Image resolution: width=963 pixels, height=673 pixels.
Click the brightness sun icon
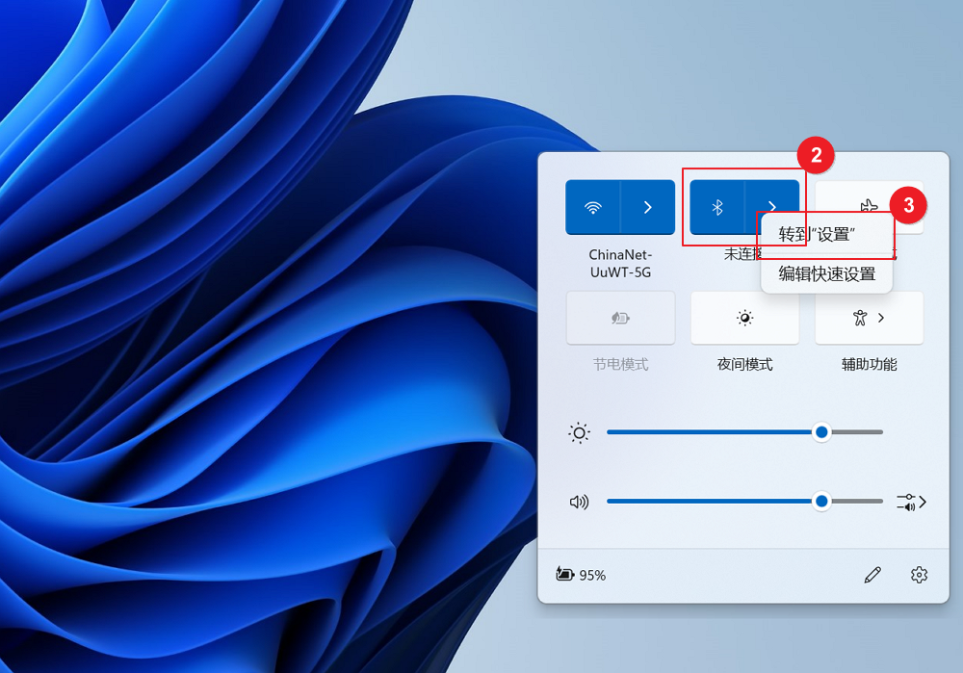coord(579,432)
